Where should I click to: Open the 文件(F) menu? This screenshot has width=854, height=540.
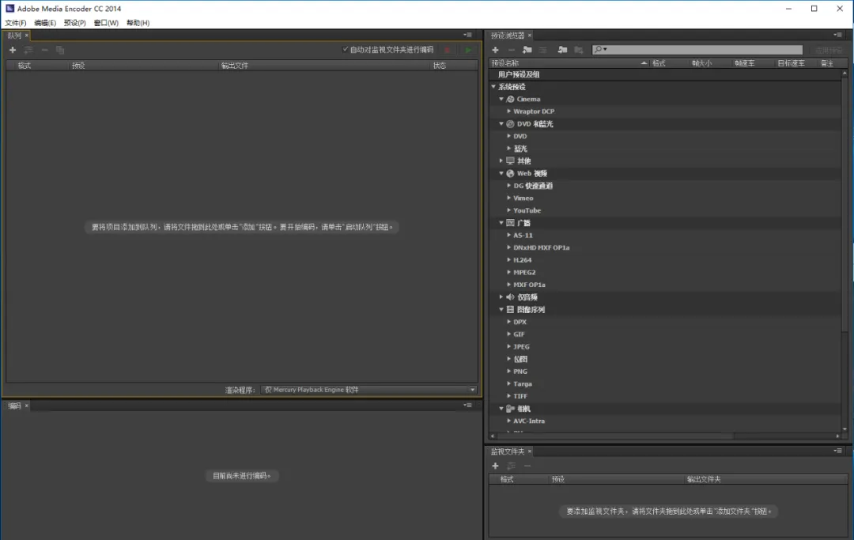click(x=16, y=23)
